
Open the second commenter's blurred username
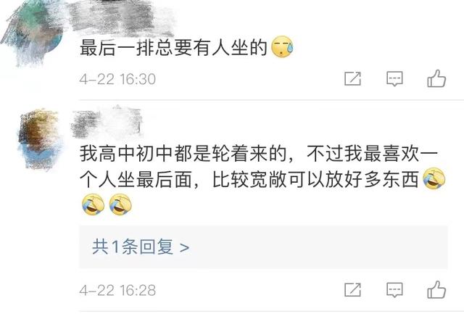107,123
